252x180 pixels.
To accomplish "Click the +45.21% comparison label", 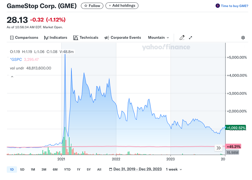I will (233, 146).
